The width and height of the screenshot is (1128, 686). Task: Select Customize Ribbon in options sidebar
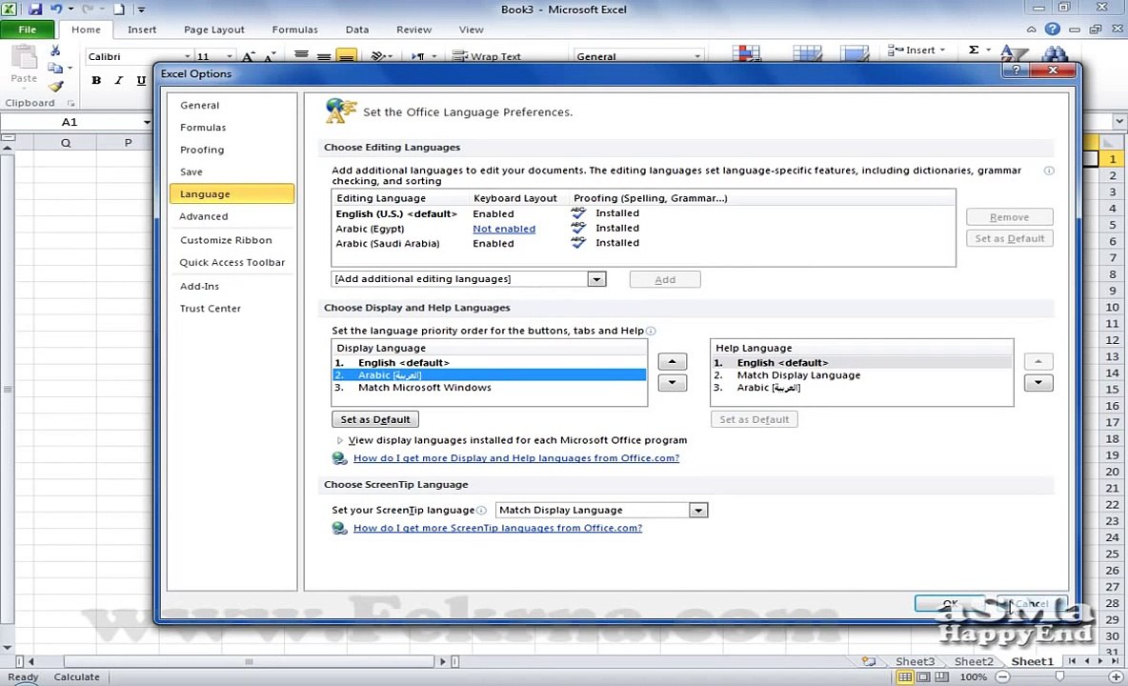232,240
